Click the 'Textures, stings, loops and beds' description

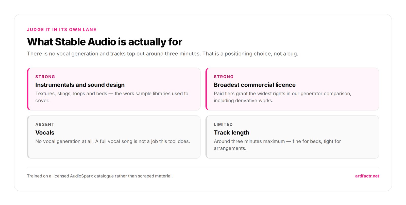pos(112,97)
